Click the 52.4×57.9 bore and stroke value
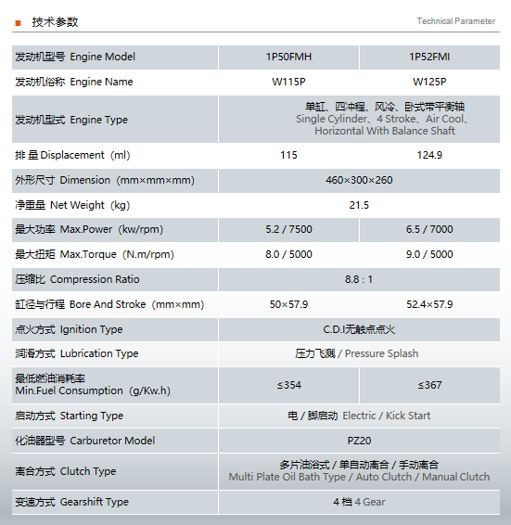Image resolution: width=511 pixels, height=525 pixels. [x=429, y=304]
